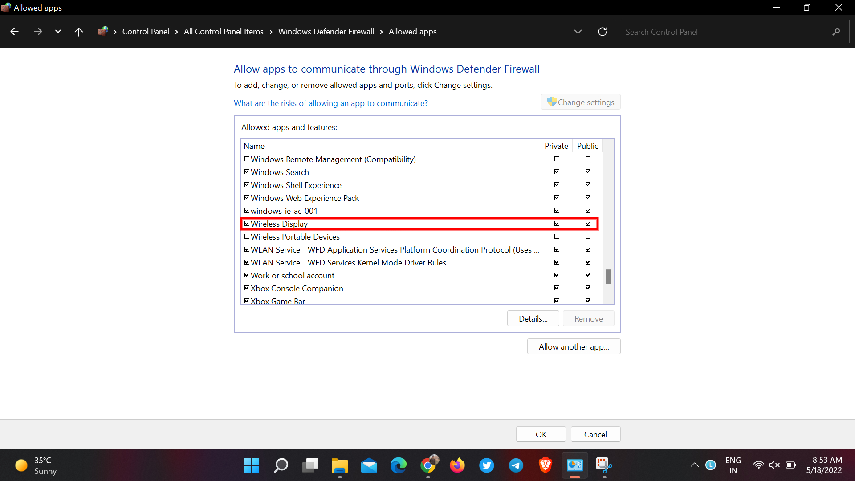Screen dimensions: 855x481
Task: Disable Windows Remote Management Public access
Action: tap(587, 159)
